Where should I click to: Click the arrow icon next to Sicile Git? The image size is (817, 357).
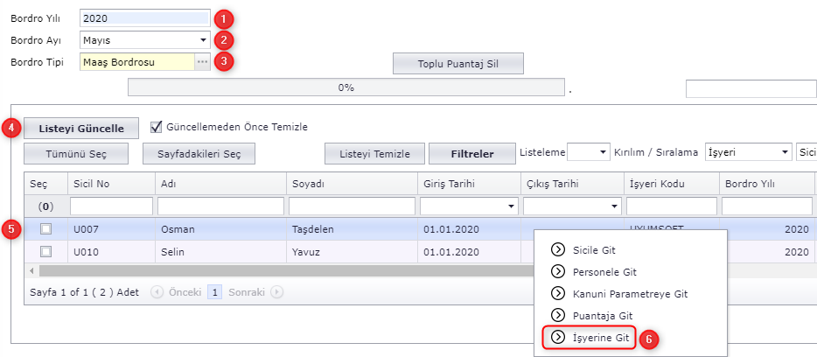pos(558,250)
